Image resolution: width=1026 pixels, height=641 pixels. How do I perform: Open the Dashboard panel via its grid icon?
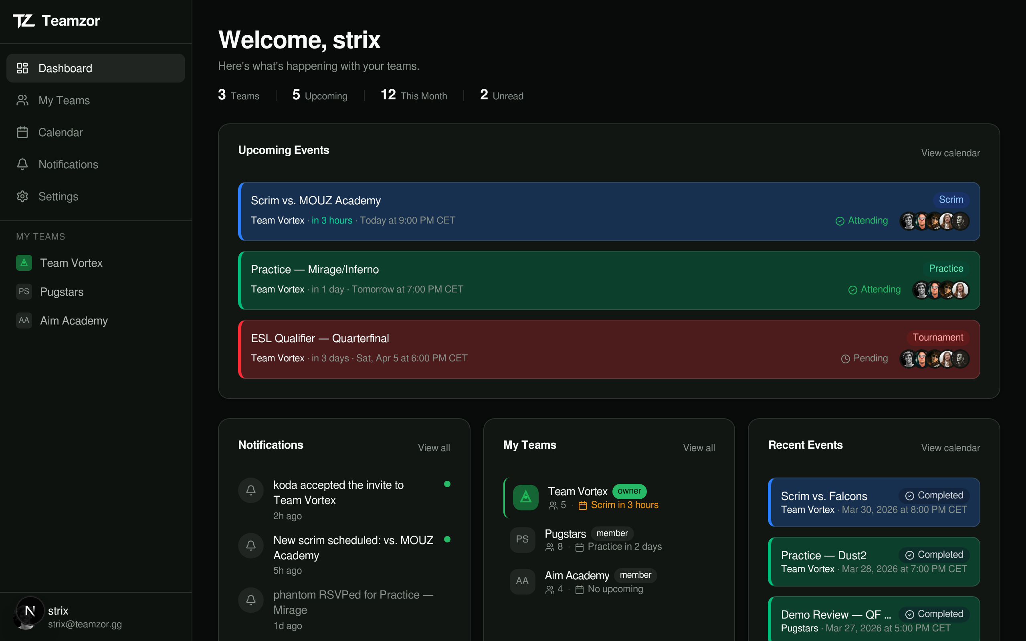click(23, 68)
